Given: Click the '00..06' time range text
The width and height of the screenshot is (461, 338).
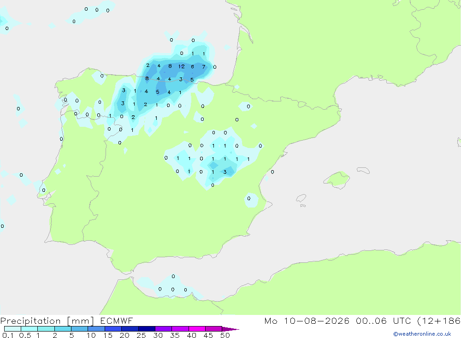Looking at the screenshot, I should coord(371,320).
